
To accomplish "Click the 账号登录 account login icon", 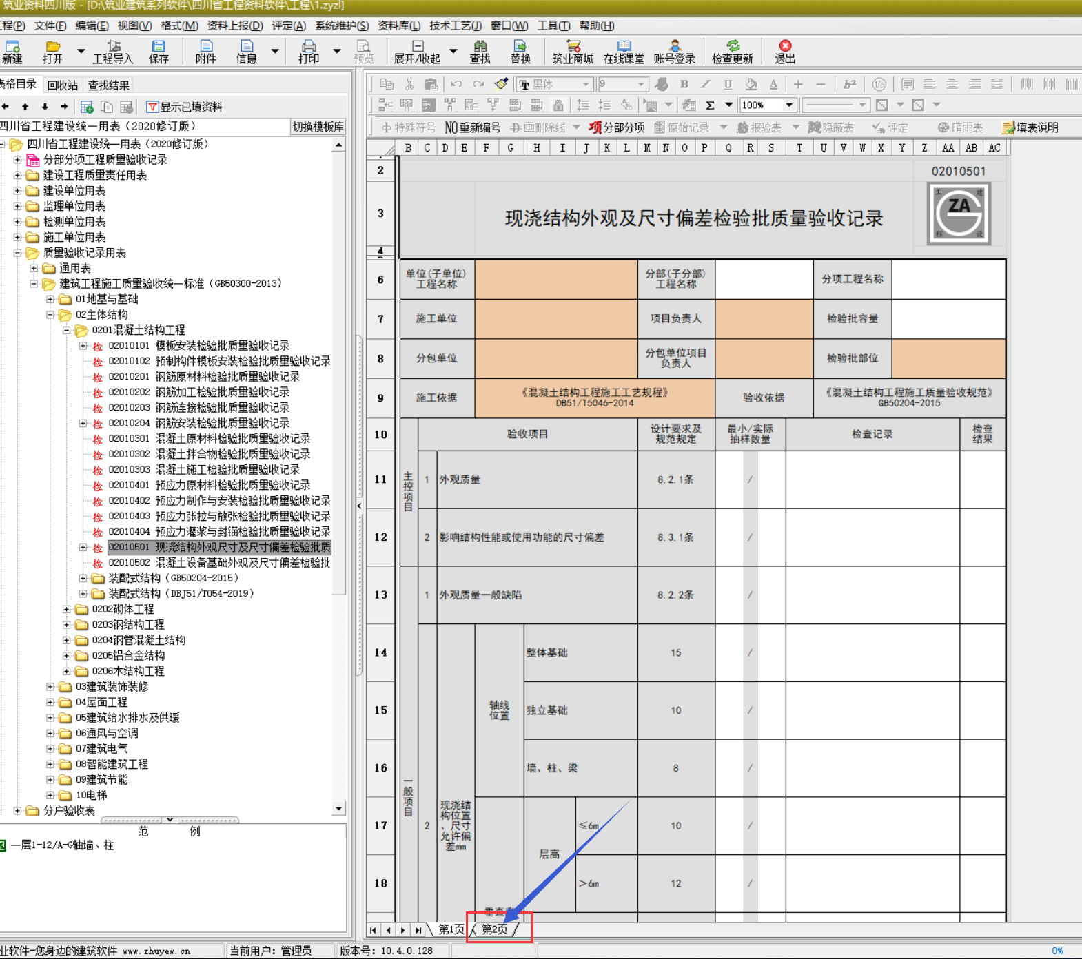I will point(674,52).
